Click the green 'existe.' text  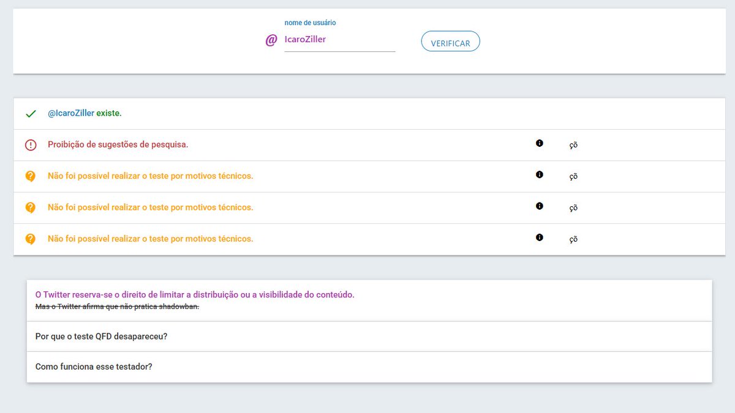click(109, 113)
